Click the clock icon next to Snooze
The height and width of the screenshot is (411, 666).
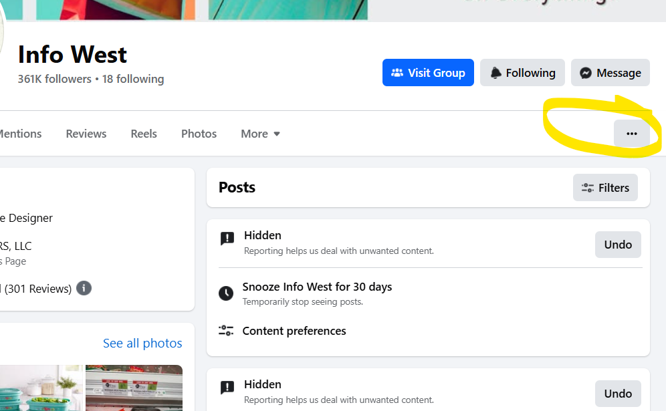227,293
